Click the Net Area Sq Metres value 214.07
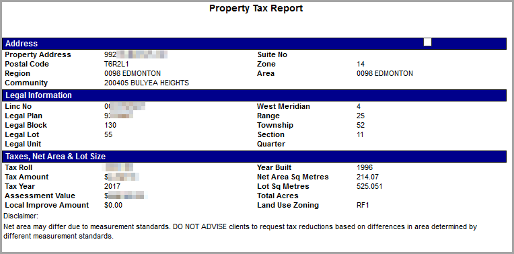Screen dimensions: 514x254 368,177
